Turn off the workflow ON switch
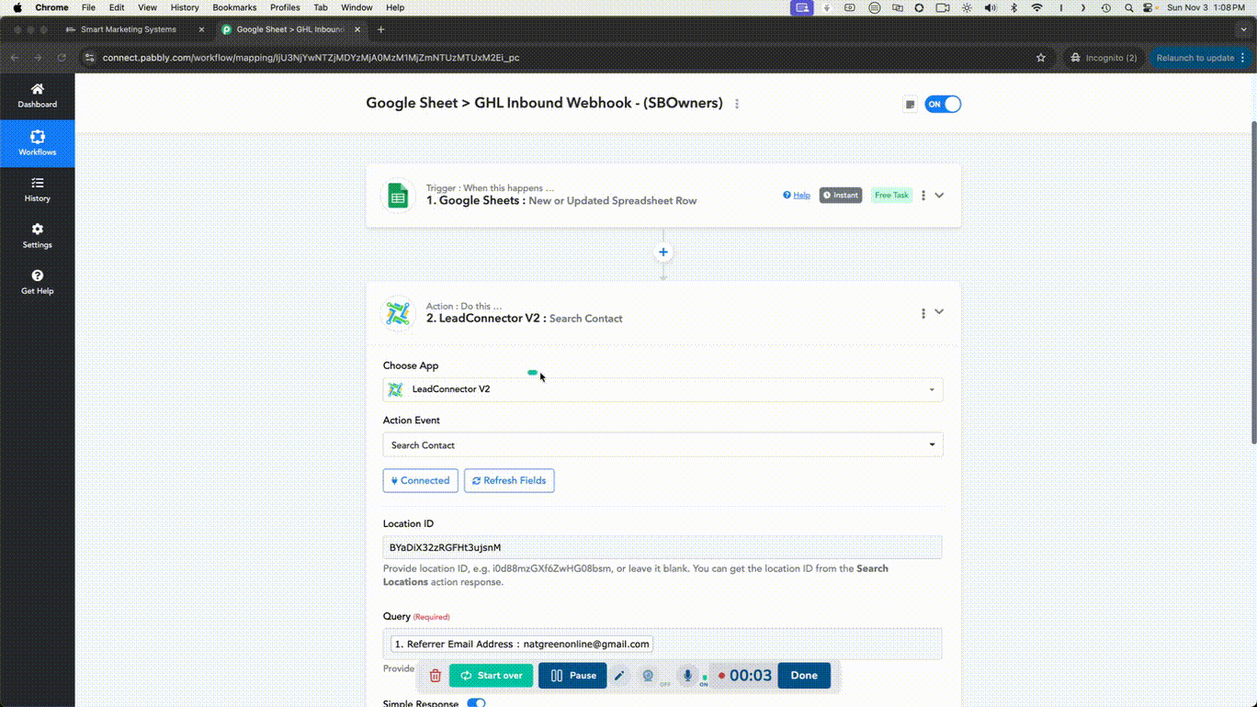This screenshot has height=707, width=1257. click(x=943, y=104)
